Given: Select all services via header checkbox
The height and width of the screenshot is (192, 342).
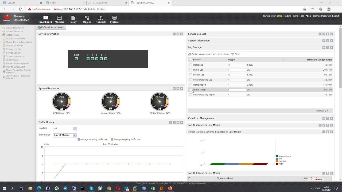Looking at the screenshot, I should pos(191,60).
